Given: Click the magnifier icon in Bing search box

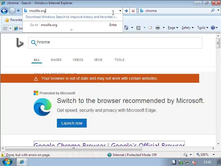Looking at the screenshot, I should (x=34, y=43).
